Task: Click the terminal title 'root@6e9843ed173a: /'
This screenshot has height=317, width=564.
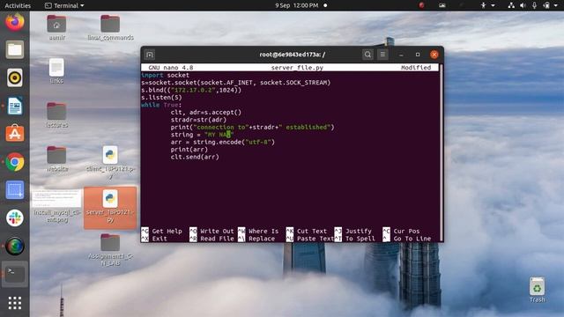Action: click(292, 55)
